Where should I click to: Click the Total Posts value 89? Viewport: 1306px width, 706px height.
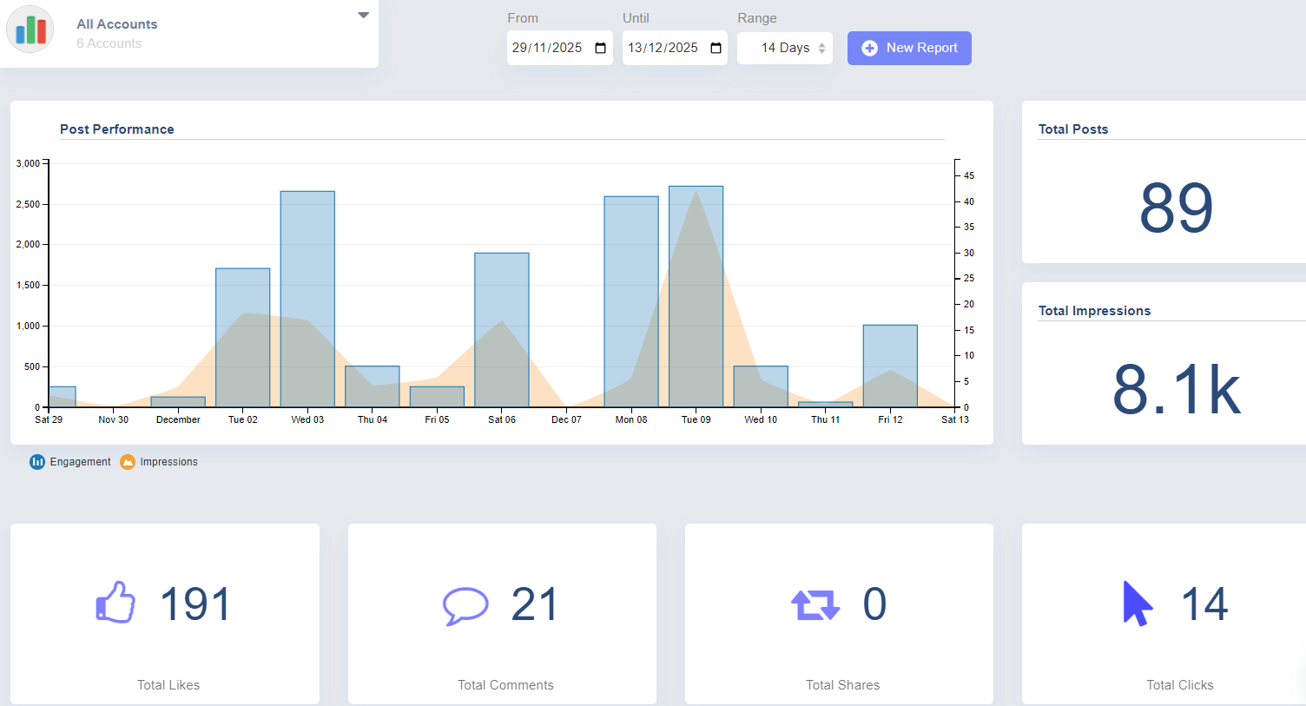(x=1176, y=208)
